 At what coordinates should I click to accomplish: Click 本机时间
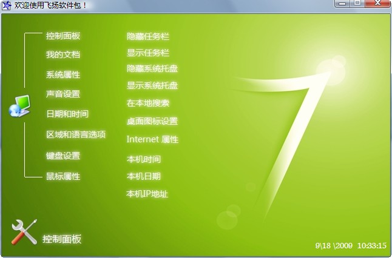point(144,159)
